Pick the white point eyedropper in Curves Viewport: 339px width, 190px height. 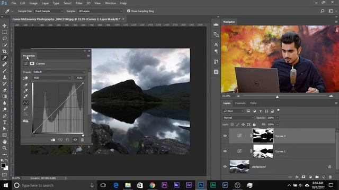[x=25, y=96]
